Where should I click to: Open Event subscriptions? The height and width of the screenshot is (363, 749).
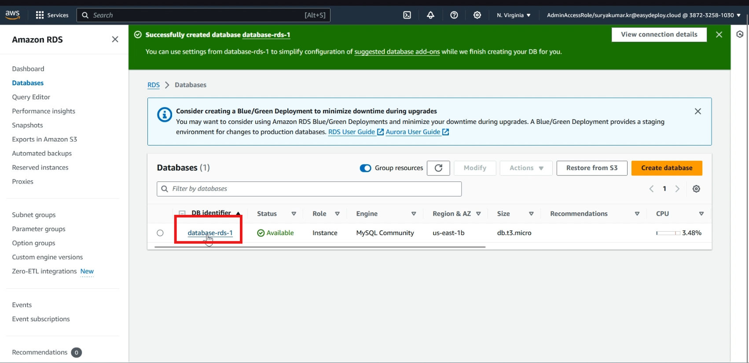coord(41,319)
